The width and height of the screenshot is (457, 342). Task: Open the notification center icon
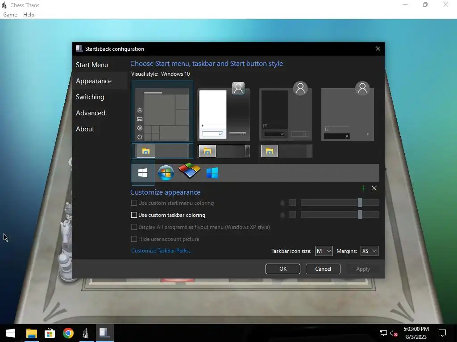pyautogui.click(x=442, y=333)
